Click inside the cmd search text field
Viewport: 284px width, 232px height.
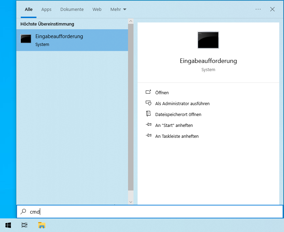[153, 212]
